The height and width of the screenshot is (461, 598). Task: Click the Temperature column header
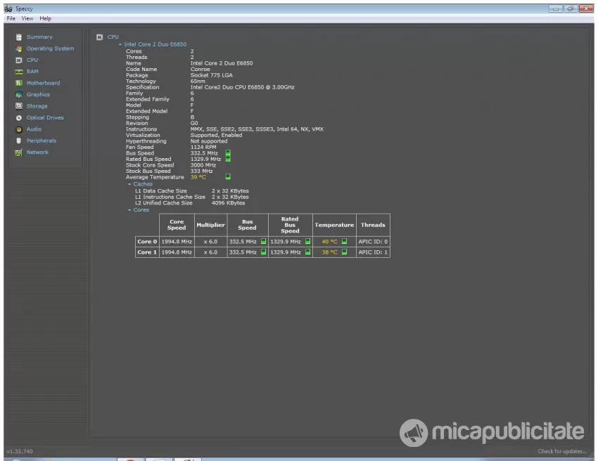(334, 225)
